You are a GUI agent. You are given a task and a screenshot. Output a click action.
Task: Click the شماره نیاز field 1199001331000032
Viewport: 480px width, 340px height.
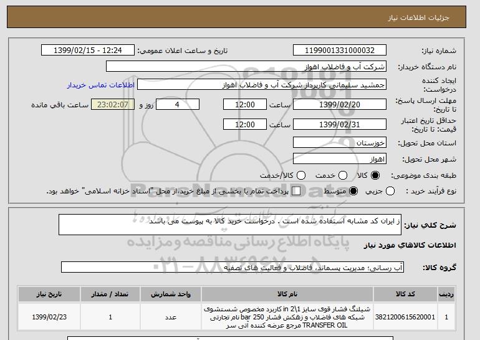click(x=340, y=51)
